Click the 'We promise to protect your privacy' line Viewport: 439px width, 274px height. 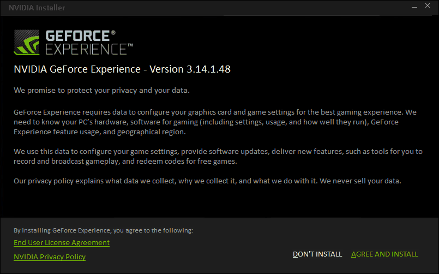101,90
